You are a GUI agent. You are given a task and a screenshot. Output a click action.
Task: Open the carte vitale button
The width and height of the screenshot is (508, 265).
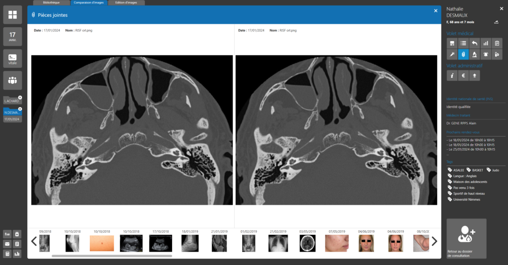pos(12,58)
